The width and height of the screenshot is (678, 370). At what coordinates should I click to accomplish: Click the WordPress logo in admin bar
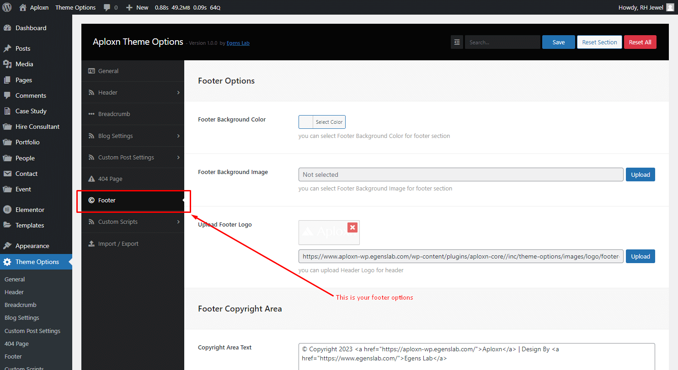[7, 7]
